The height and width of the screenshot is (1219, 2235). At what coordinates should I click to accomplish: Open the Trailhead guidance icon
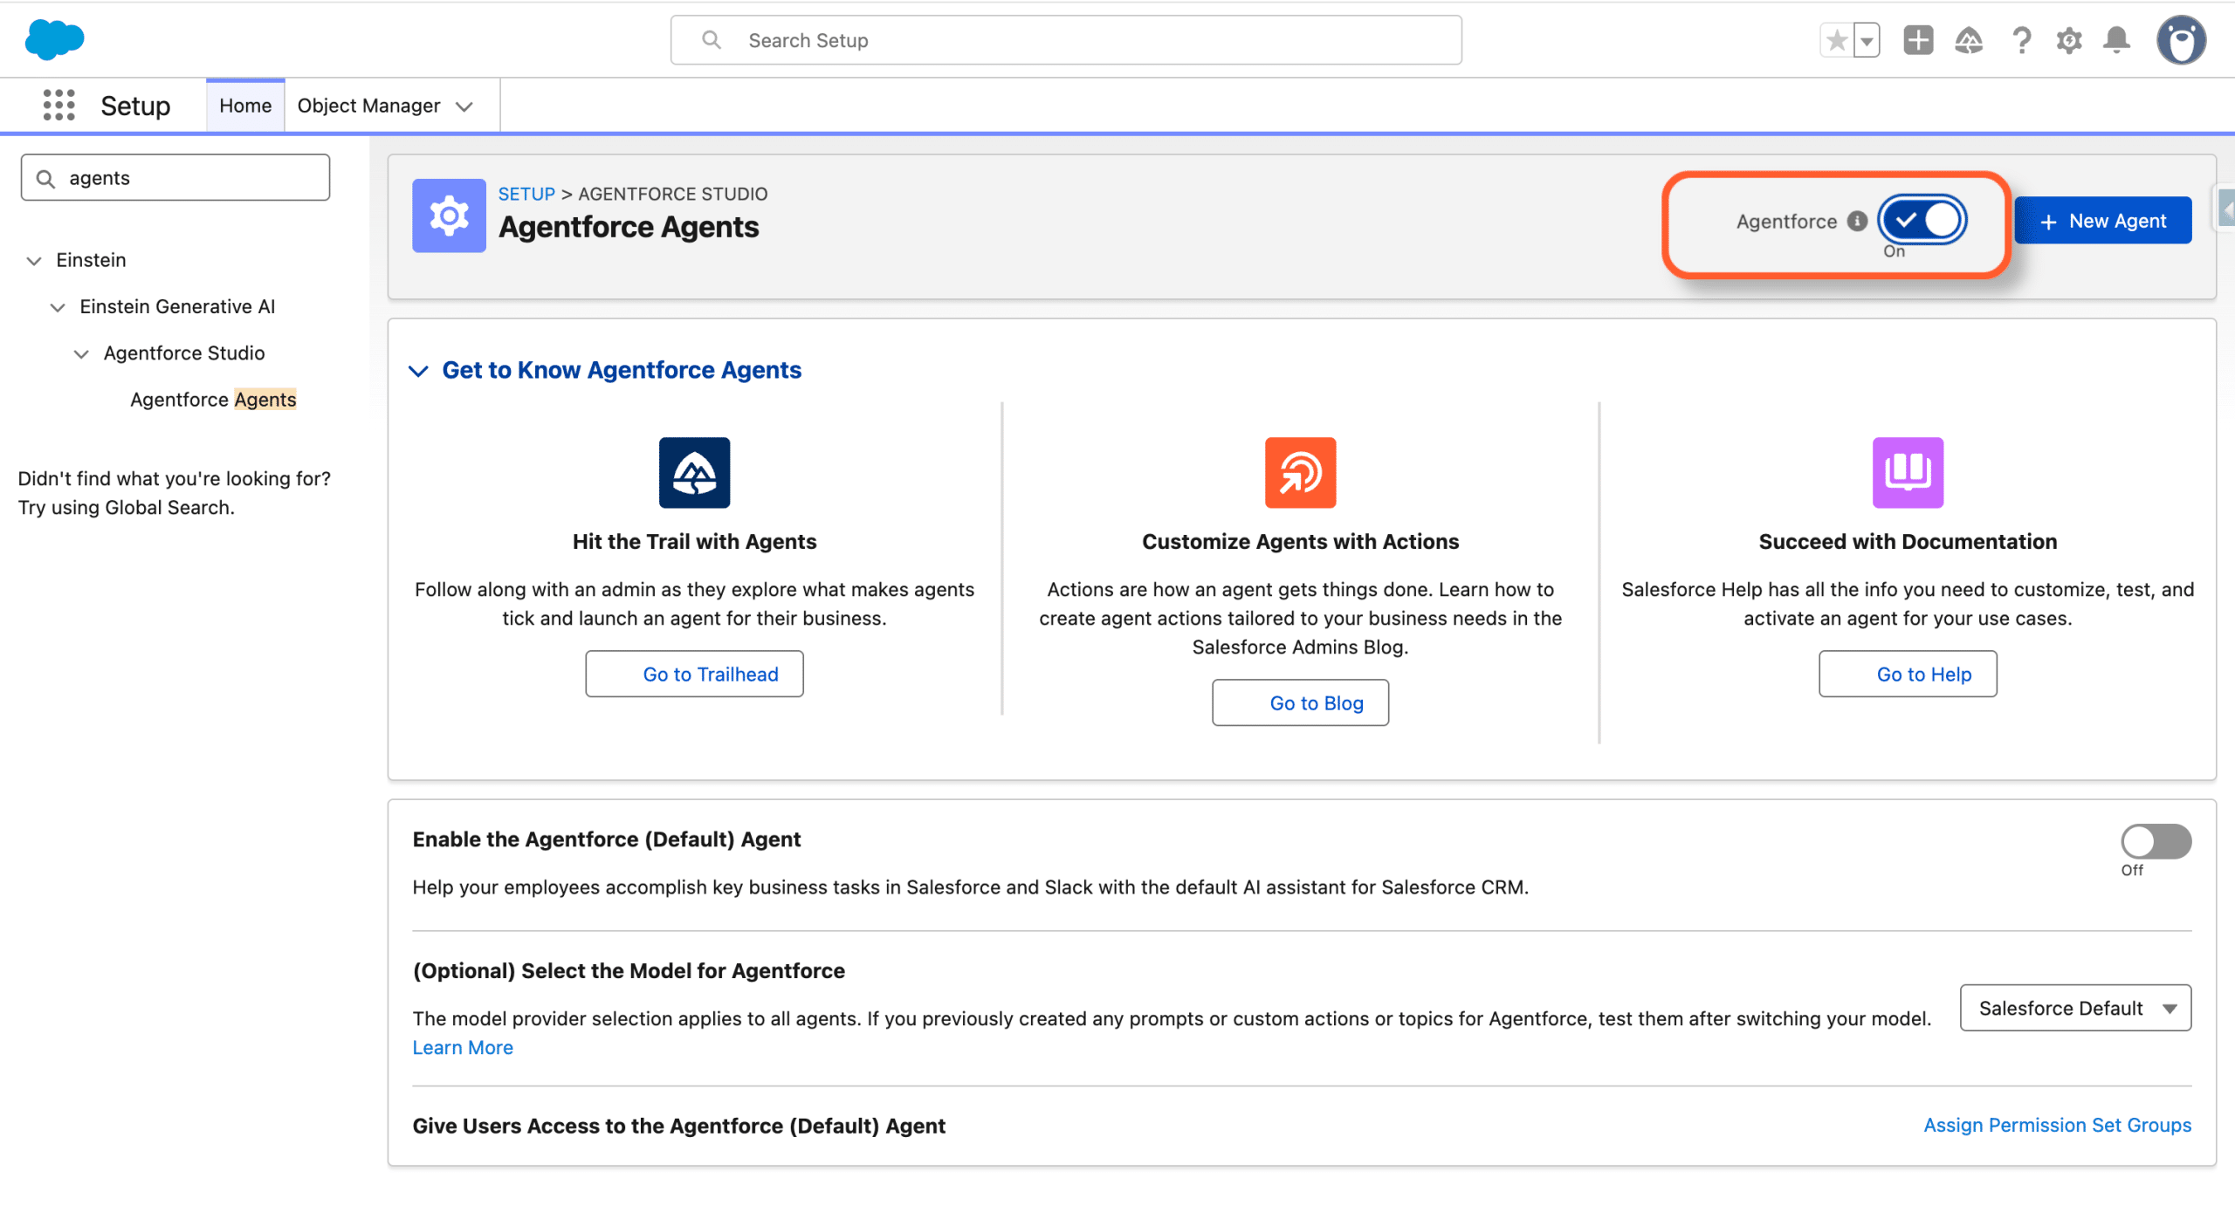[x=1969, y=40]
